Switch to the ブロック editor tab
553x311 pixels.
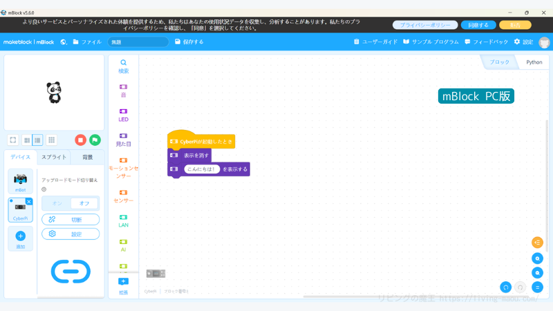tap(499, 62)
